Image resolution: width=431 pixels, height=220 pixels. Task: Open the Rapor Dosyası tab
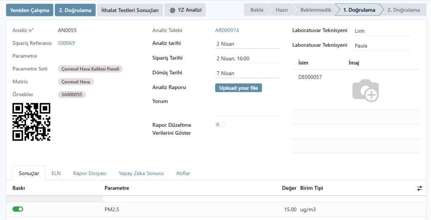[x=90, y=173]
